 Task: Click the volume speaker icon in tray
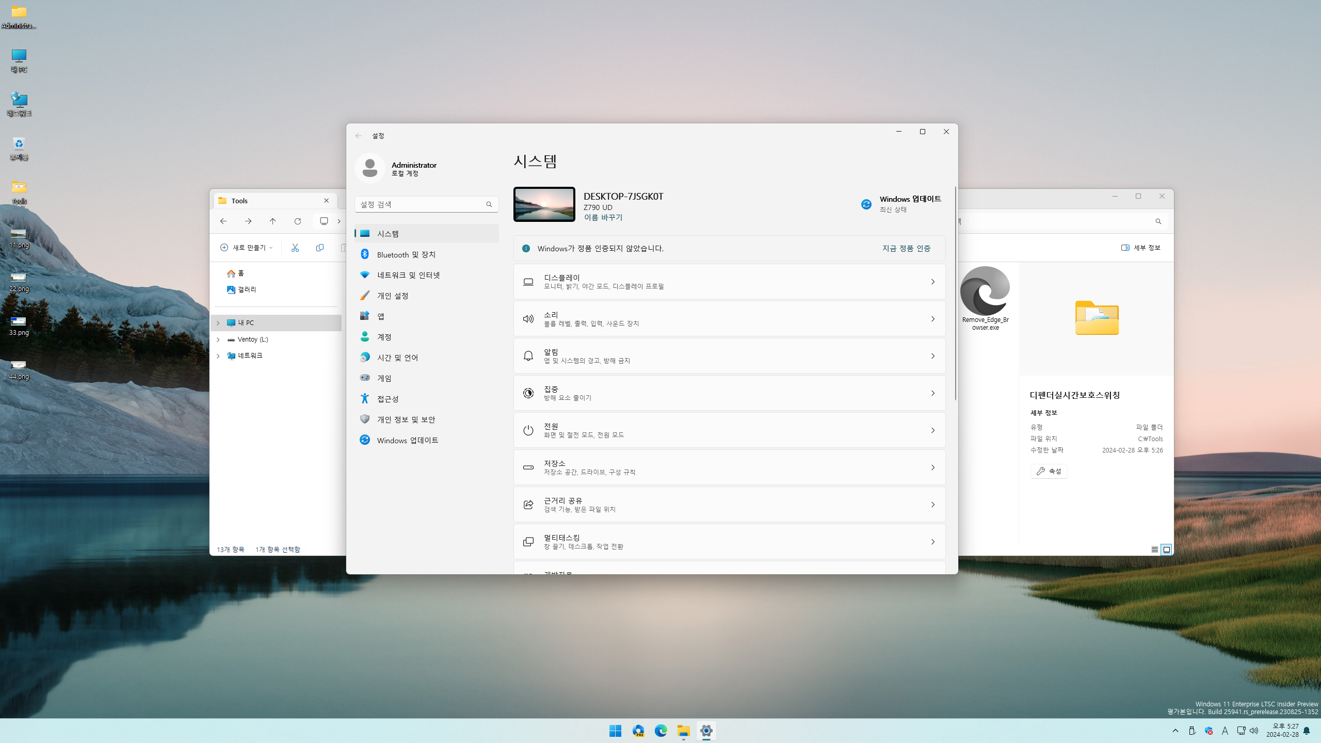1254,731
